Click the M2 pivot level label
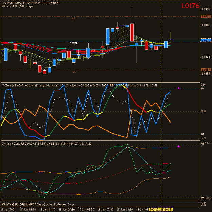This screenshot has width=212, height=212. coord(74,72)
